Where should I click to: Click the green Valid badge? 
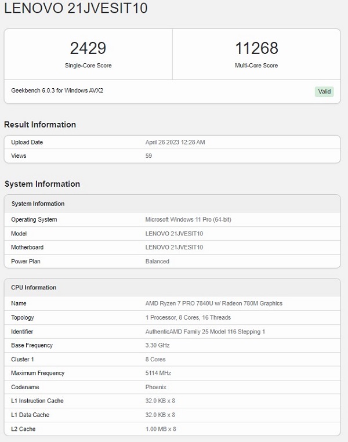[325, 91]
